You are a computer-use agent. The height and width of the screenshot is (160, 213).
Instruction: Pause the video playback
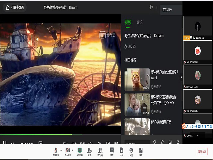click(x=5, y=142)
